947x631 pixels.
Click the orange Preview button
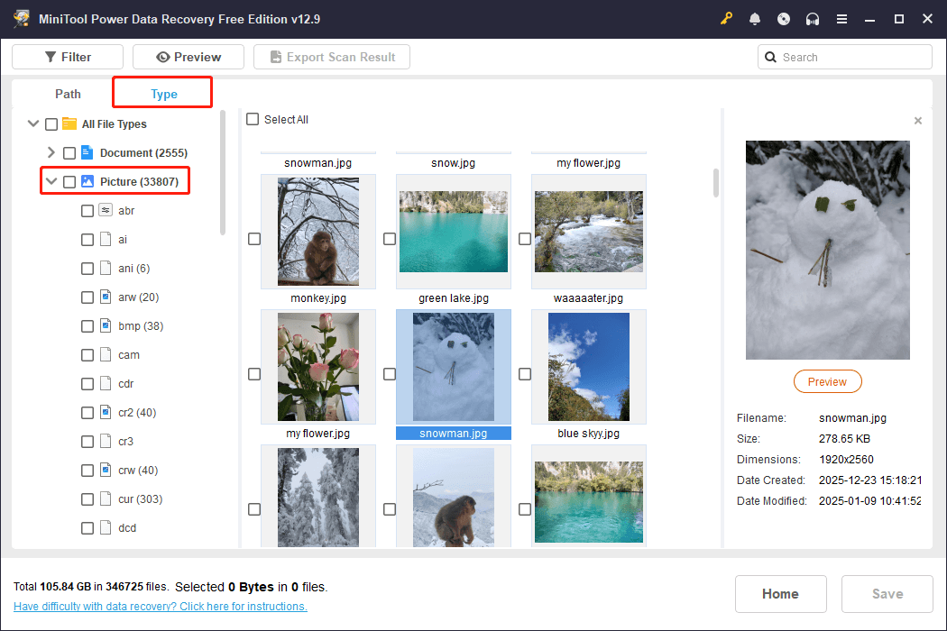827,381
